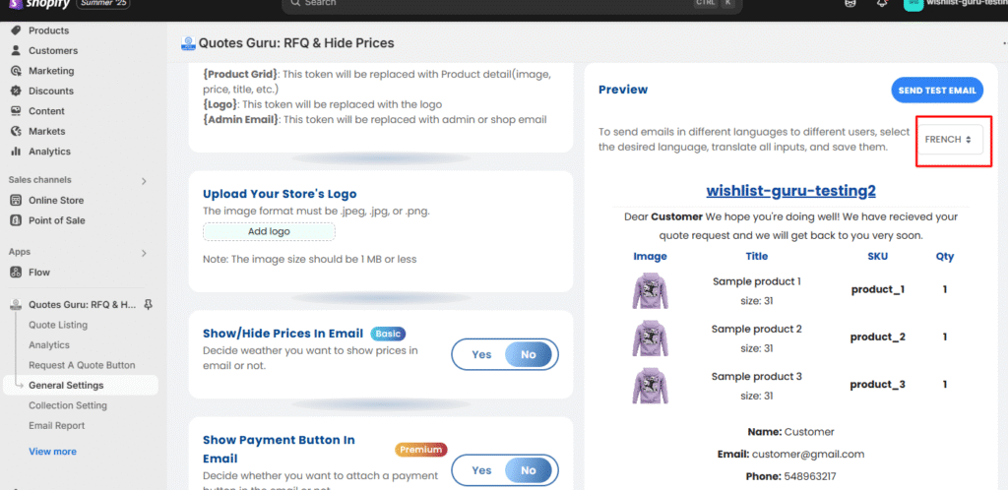The width and height of the screenshot is (1008, 490).
Task: Expand the Sales channels section chevron
Action: (144, 181)
